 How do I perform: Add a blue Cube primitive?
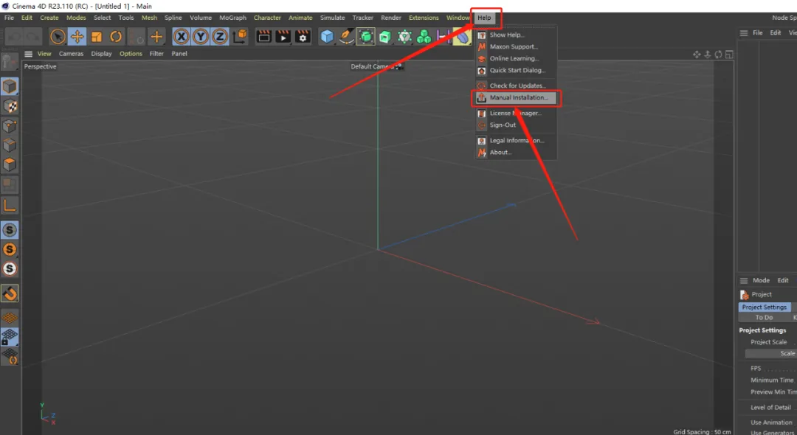[x=327, y=37]
